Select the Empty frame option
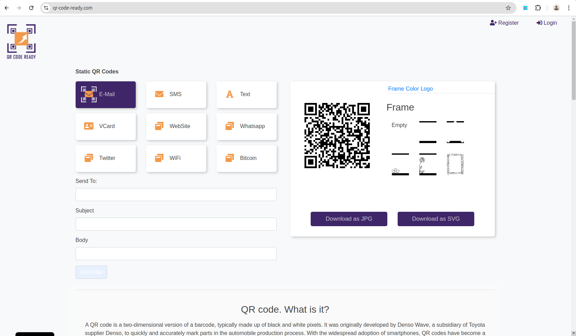 click(399, 125)
